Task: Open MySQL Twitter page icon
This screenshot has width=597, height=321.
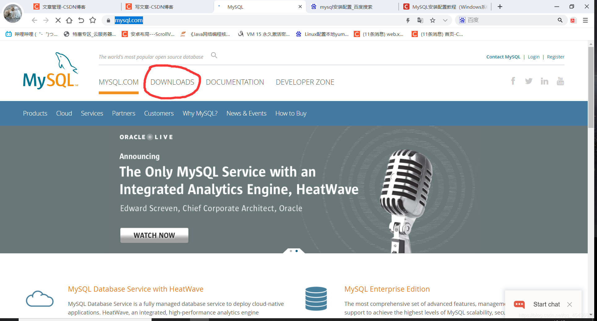Action: tap(529, 81)
